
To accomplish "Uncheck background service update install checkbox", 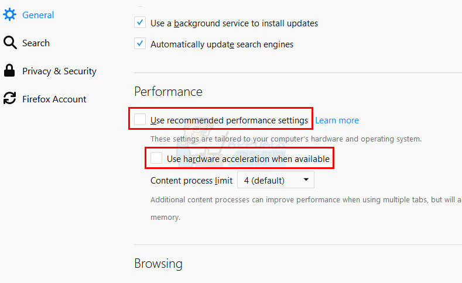I will [140, 23].
